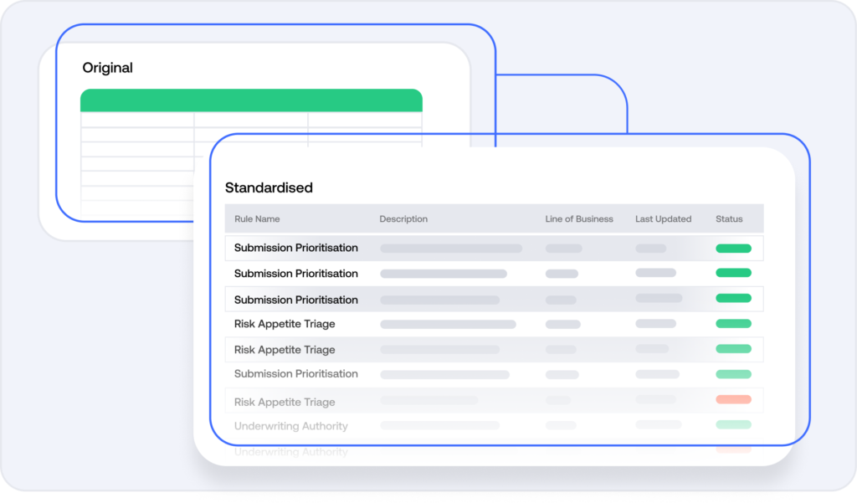Toggle the status of the greyed-out Submission Prioritisation rule
857x503 pixels.
[733, 374]
